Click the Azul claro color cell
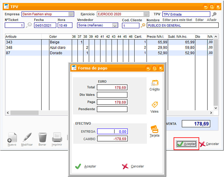 click(60, 48)
